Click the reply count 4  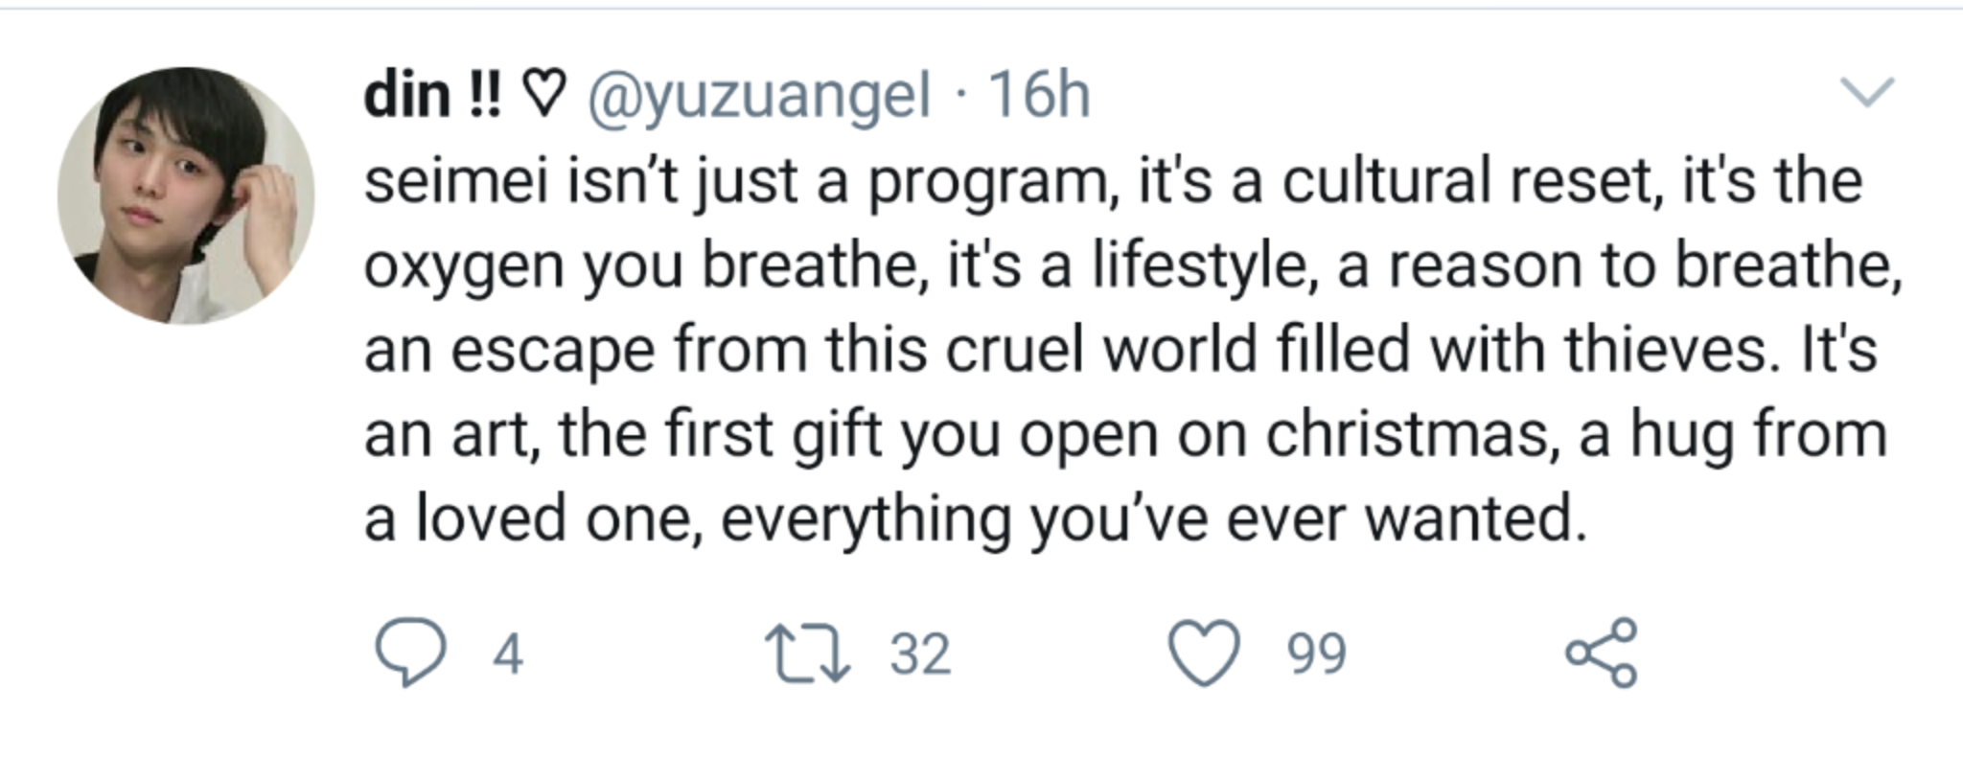(x=507, y=654)
